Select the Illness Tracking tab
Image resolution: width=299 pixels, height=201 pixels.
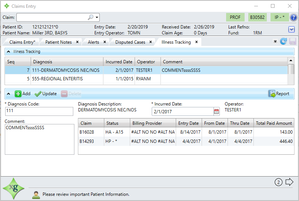click(x=176, y=42)
